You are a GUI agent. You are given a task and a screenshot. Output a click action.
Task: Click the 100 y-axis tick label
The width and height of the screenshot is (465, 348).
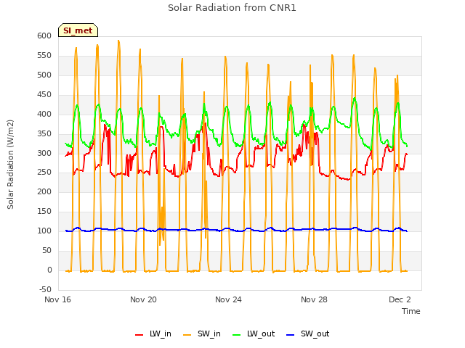(x=44, y=231)
